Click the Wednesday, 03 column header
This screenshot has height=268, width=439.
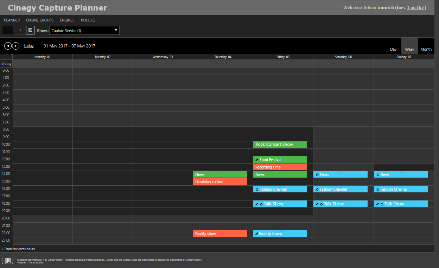[163, 57]
